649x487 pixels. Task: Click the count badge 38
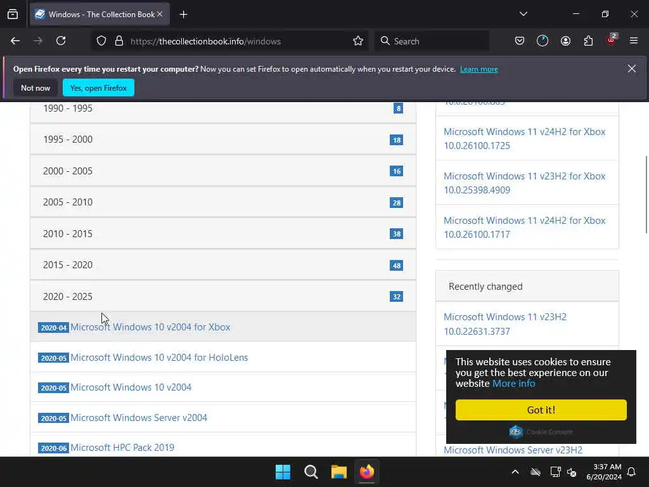point(397,234)
